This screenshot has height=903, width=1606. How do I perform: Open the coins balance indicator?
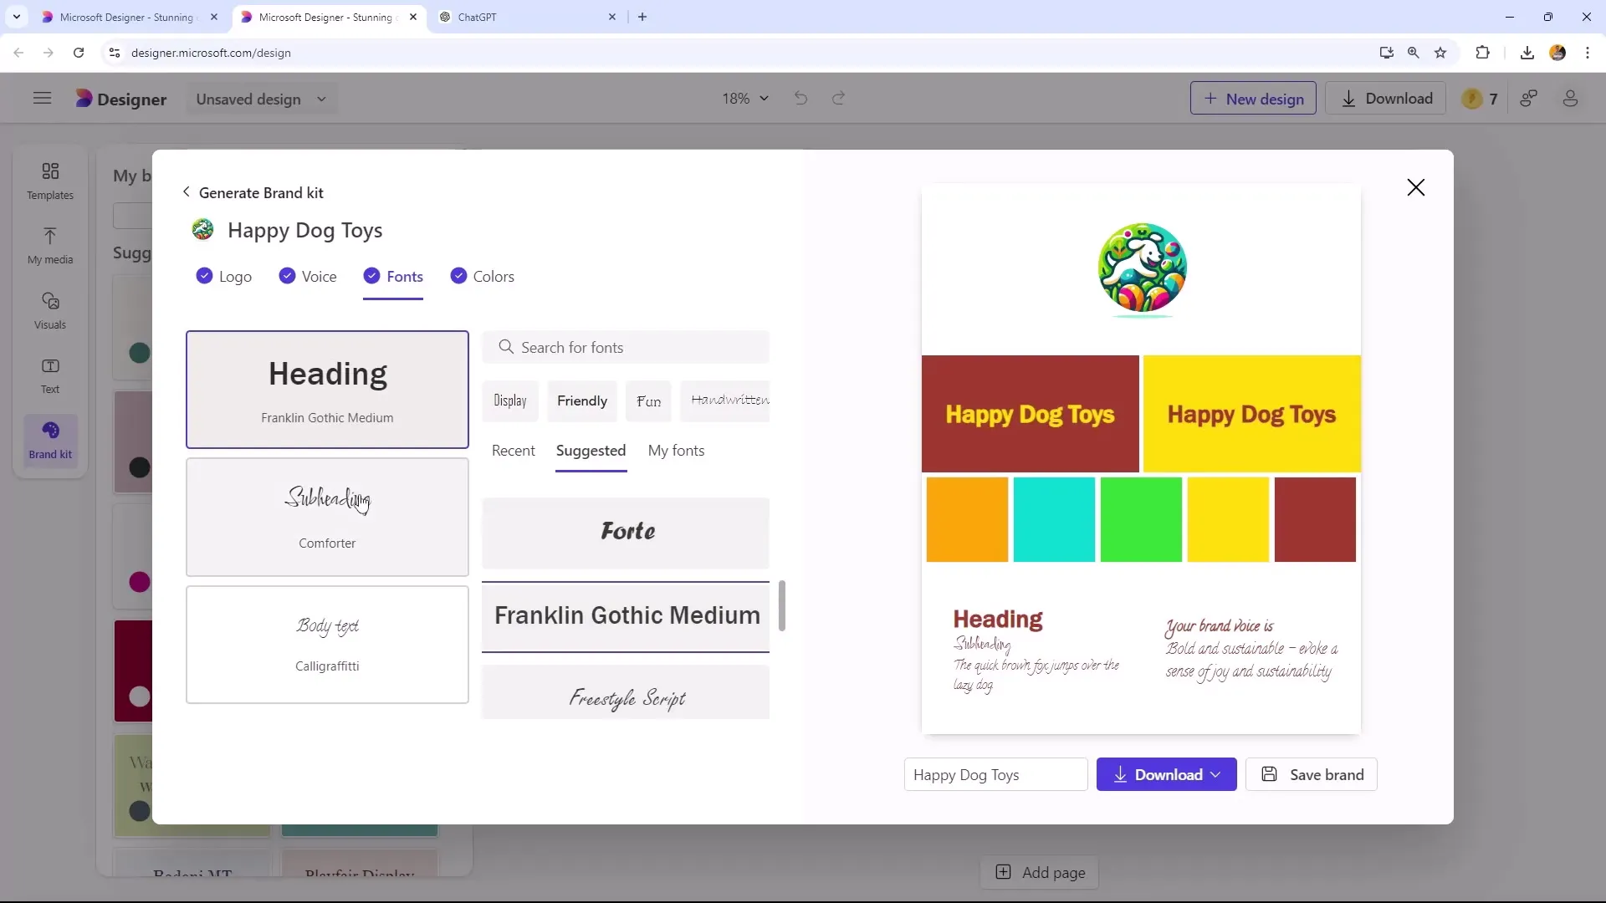click(1480, 99)
